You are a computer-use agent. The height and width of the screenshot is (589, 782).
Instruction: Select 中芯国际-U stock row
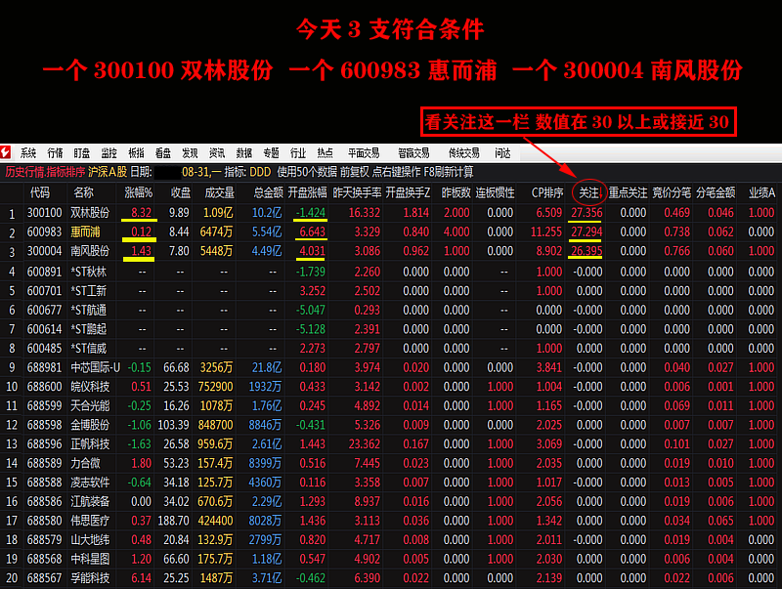96,367
